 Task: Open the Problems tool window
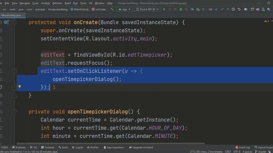19,147
